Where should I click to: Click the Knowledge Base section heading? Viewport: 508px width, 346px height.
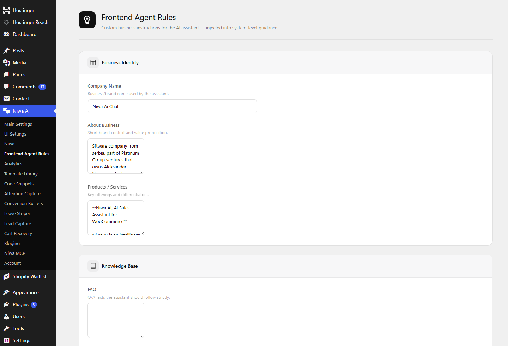120,266
